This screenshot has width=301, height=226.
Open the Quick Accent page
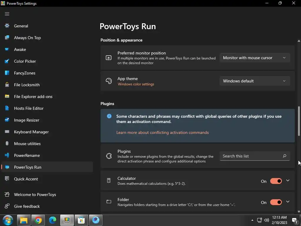point(47,179)
